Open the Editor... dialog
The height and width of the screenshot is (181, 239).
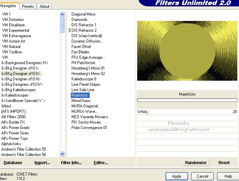[101, 163]
